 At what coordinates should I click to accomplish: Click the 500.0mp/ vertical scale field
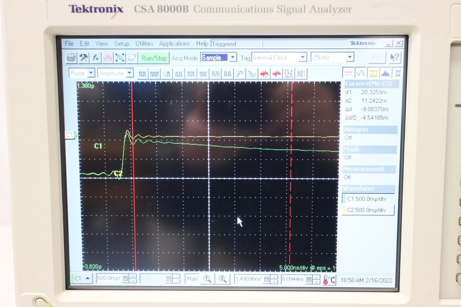[108, 278]
